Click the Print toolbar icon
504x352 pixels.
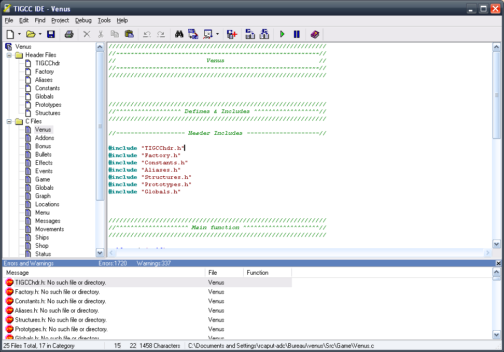point(69,34)
